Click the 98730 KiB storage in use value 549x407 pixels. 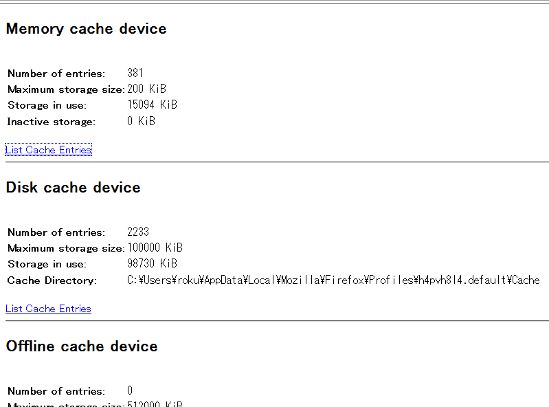(152, 264)
